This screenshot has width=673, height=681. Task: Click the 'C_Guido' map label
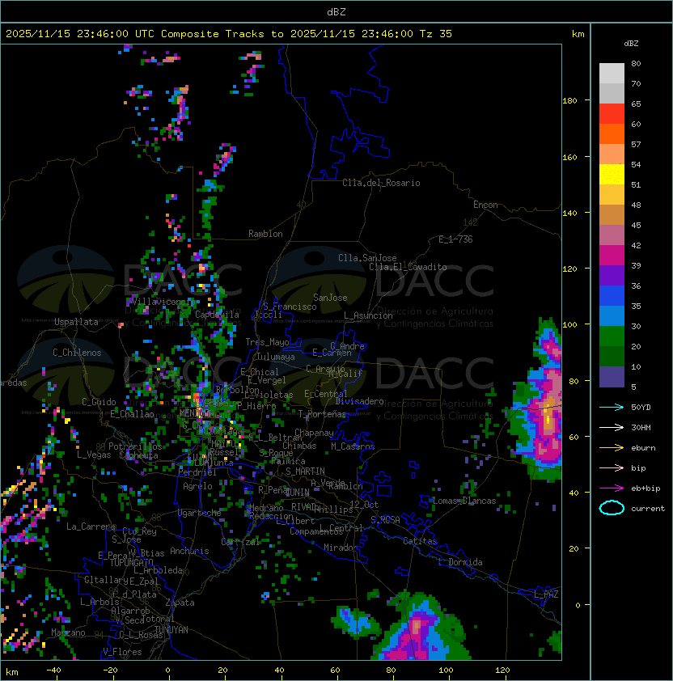[99, 402]
